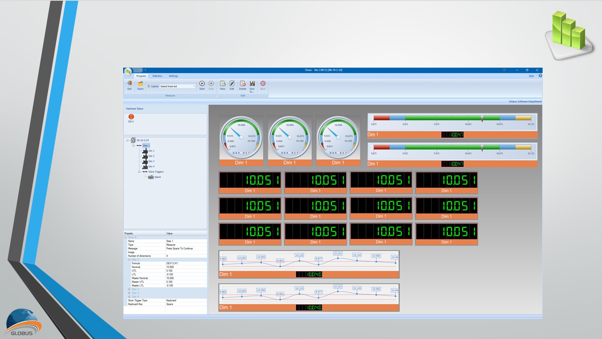Expand the Dim 2 property group
The height and width of the screenshot is (339, 602).
click(x=129, y=289)
